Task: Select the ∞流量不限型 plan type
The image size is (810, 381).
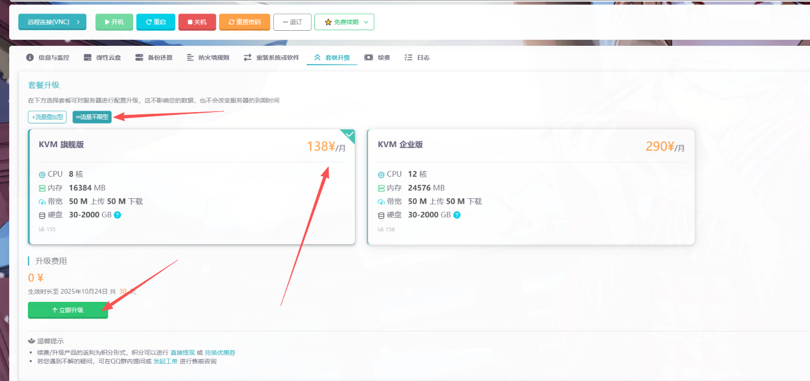Action: pos(92,117)
